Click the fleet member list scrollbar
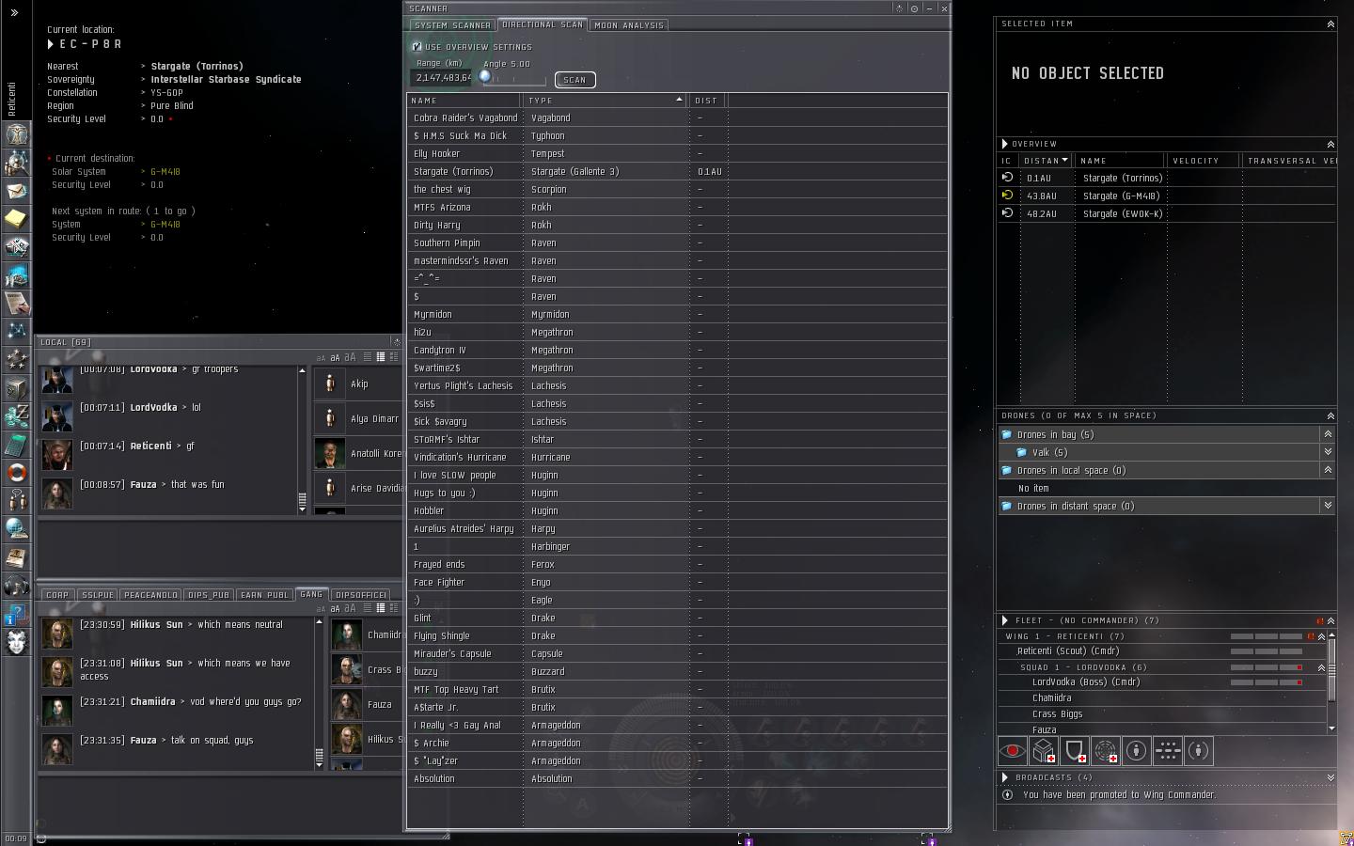The width and height of the screenshot is (1354, 846). point(1331,681)
